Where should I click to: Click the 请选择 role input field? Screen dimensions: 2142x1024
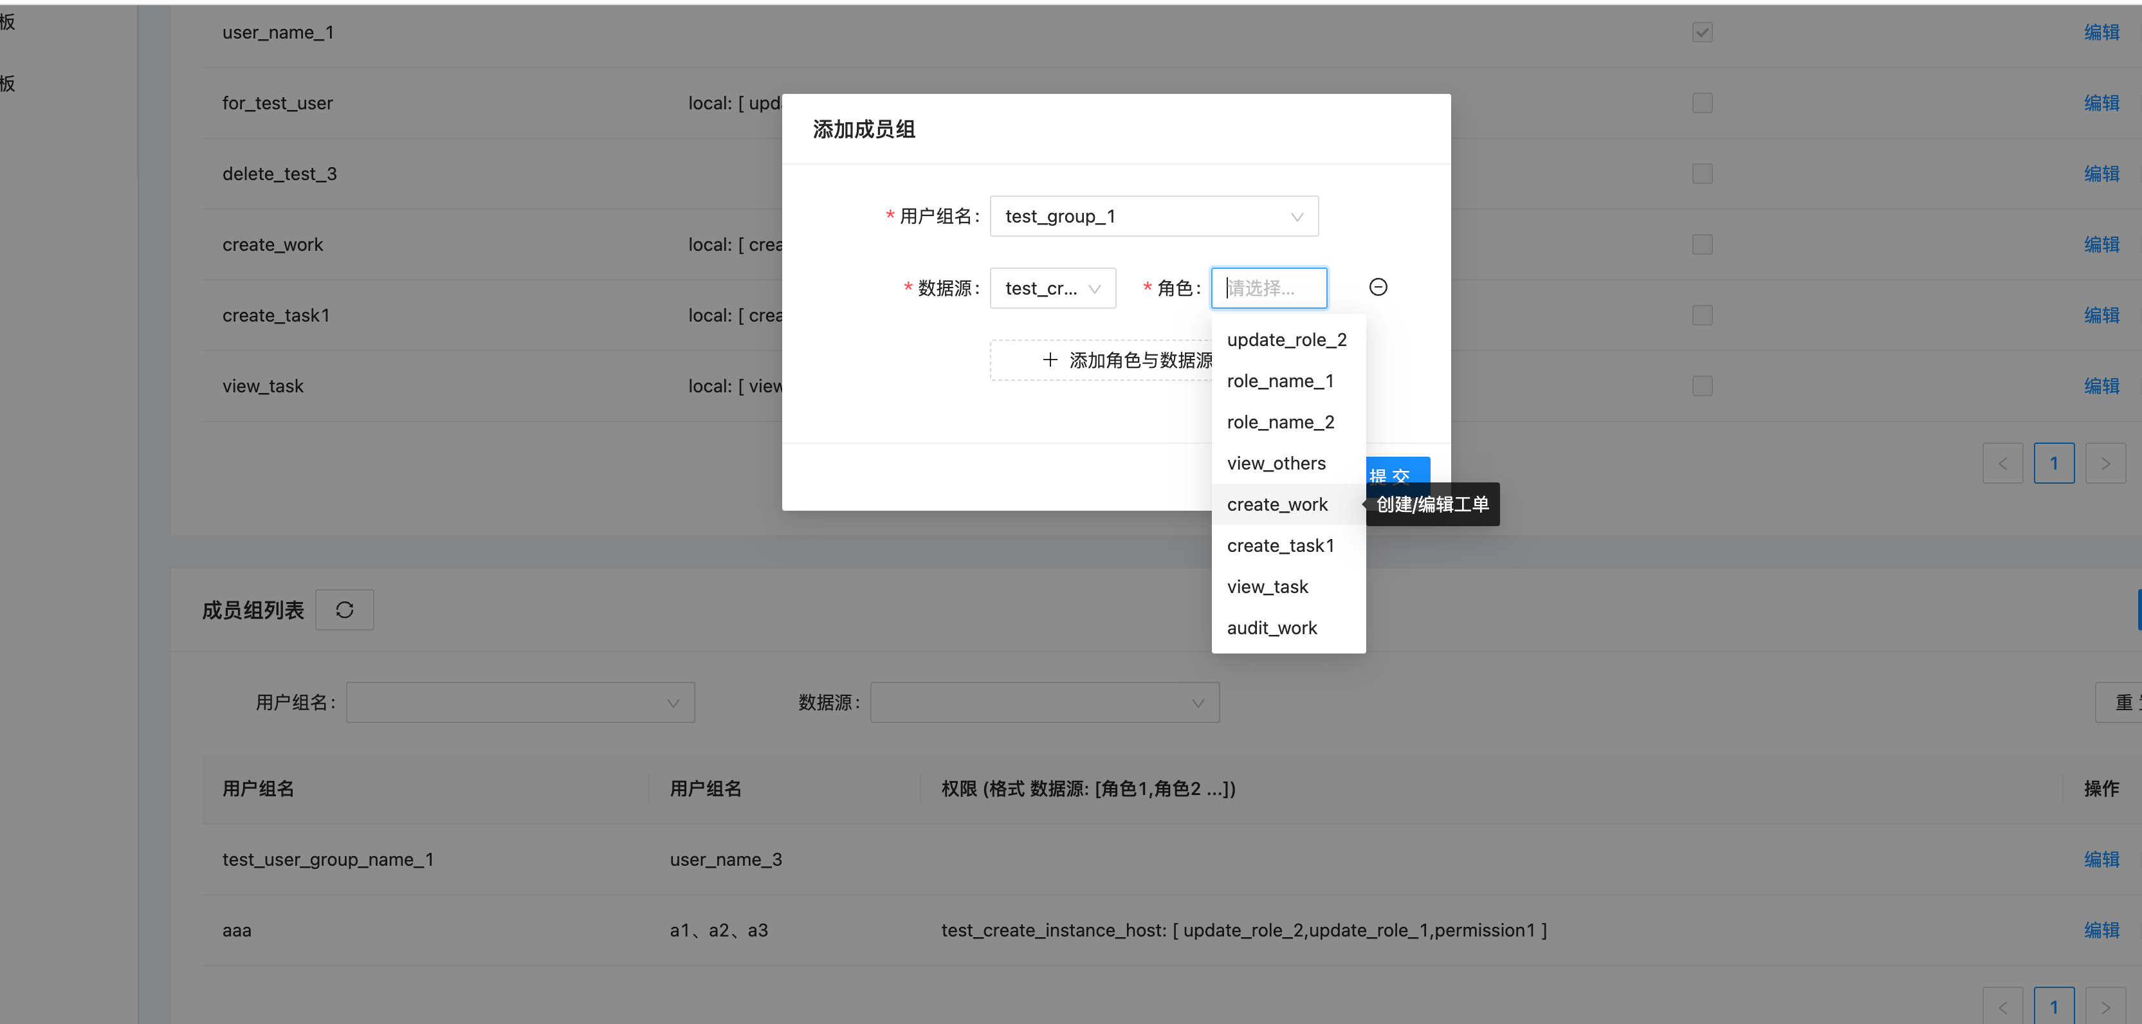click(x=1268, y=288)
